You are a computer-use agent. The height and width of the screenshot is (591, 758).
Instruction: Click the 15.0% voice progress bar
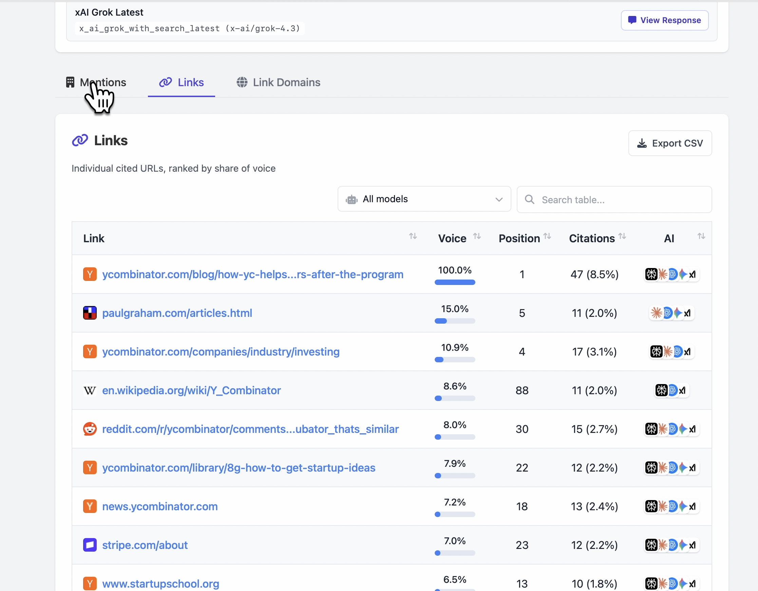tap(455, 321)
